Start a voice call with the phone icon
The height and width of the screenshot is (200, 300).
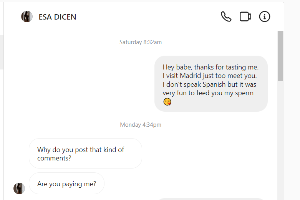click(x=226, y=17)
